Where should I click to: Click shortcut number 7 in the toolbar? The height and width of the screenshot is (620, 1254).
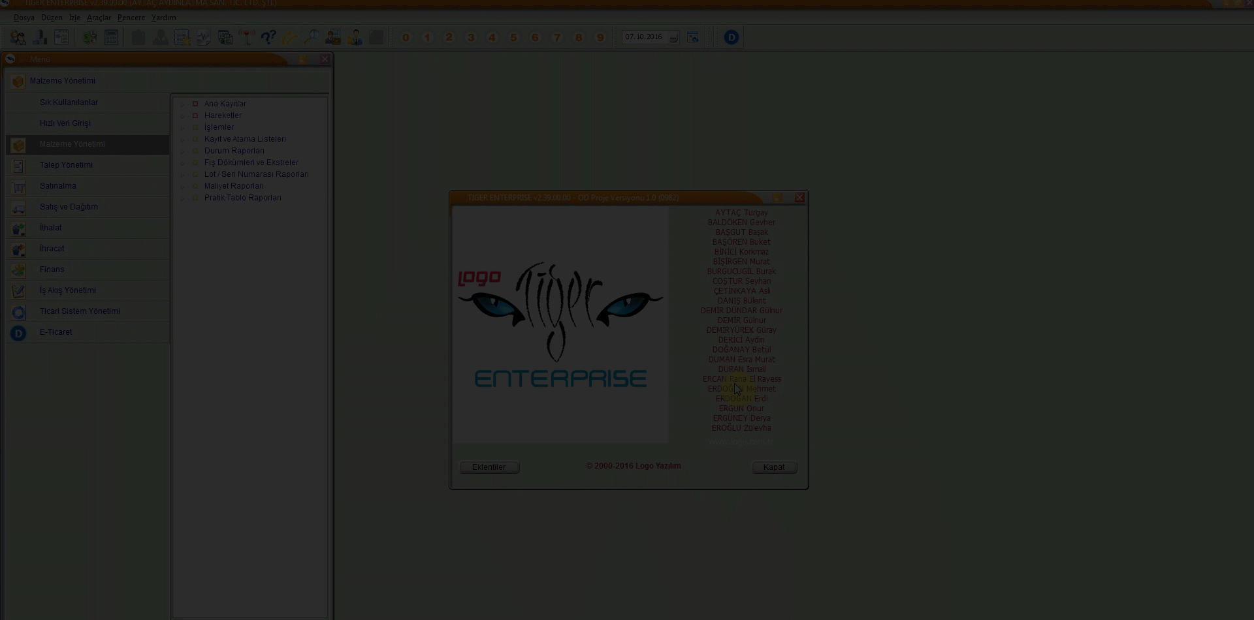pos(557,37)
